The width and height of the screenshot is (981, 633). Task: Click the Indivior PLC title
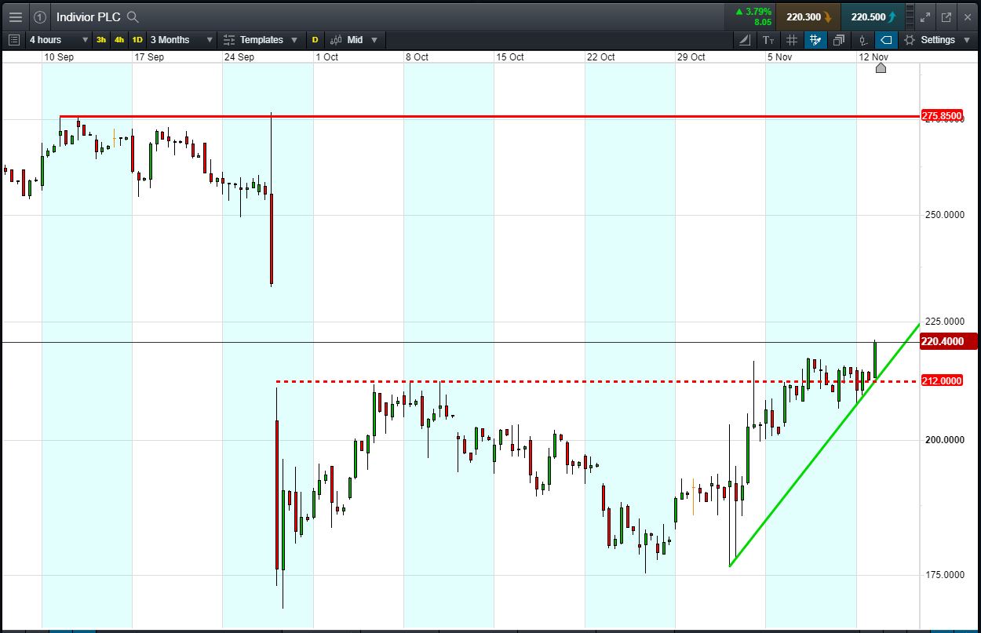click(x=88, y=16)
